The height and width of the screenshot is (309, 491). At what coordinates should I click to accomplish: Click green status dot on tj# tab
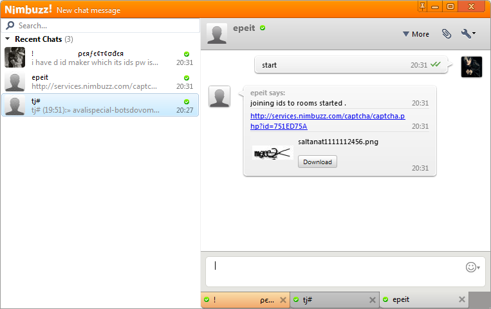296,299
